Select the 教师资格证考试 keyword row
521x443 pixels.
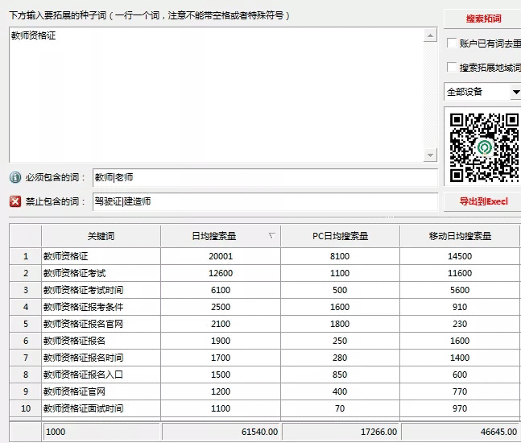click(101, 273)
